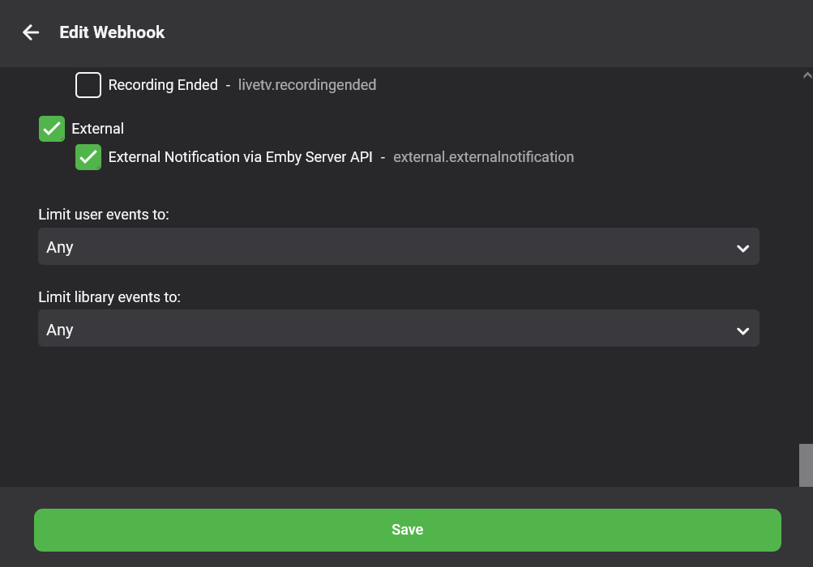Click the back arrow to leave Edit Webhook
The height and width of the screenshot is (567, 813).
[x=30, y=32]
